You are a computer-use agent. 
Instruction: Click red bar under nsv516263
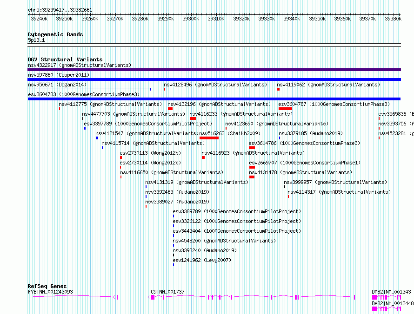[209, 138]
